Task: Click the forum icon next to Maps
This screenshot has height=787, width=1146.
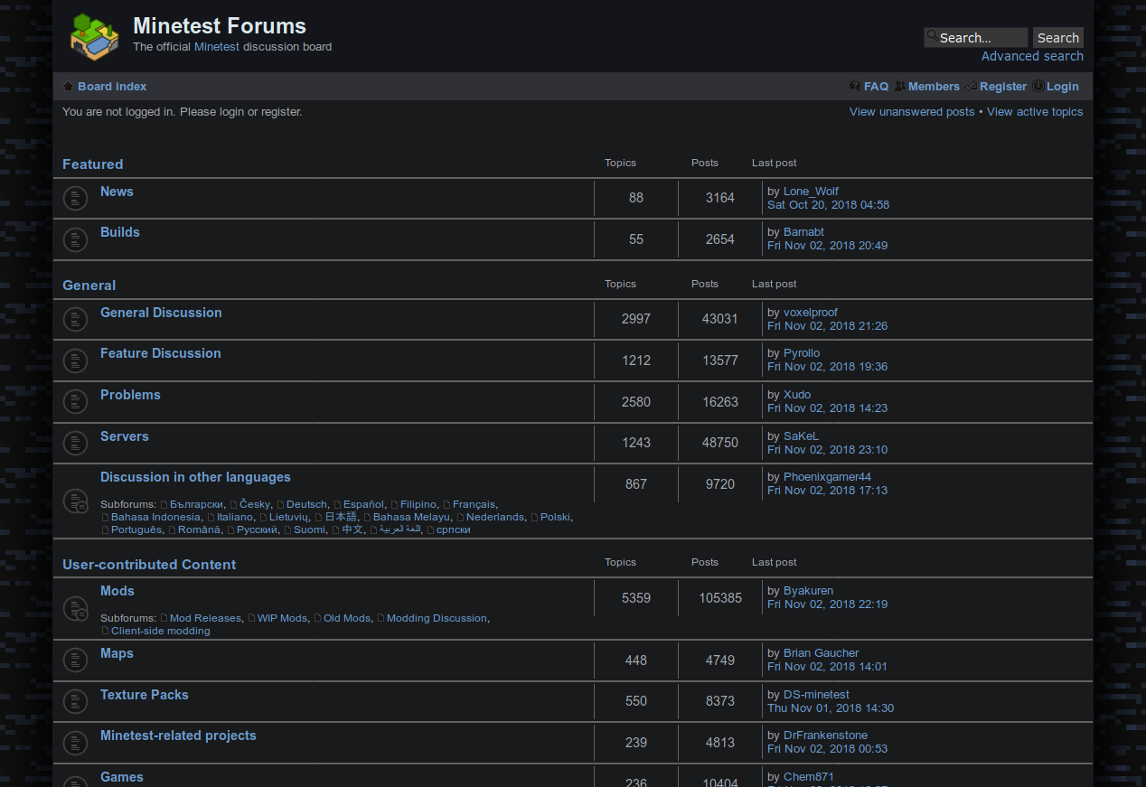Action: coord(75,660)
